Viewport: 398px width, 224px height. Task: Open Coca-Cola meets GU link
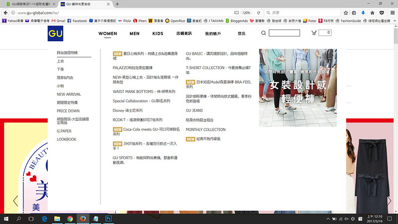146,131
